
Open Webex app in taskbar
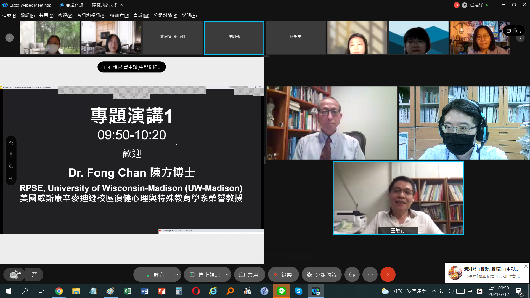[x=316, y=291]
